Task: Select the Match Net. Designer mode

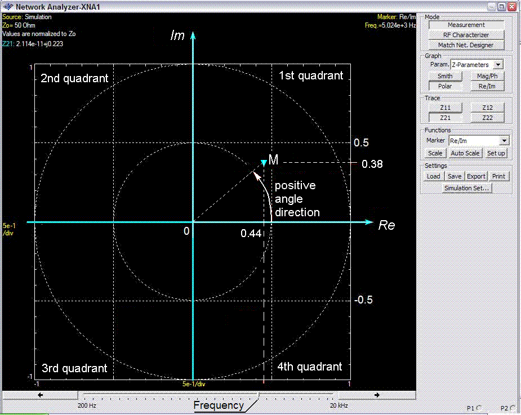Action: coord(466,45)
